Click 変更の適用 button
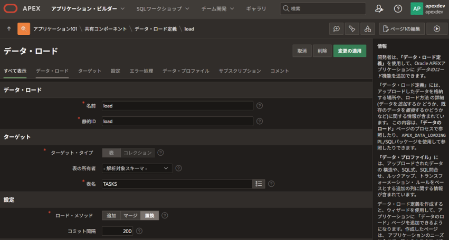The width and height of the screenshot is (449, 240). [x=350, y=51]
